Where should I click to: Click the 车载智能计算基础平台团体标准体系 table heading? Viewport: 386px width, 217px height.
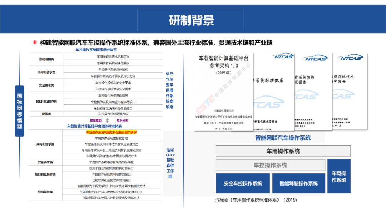coord(94,126)
